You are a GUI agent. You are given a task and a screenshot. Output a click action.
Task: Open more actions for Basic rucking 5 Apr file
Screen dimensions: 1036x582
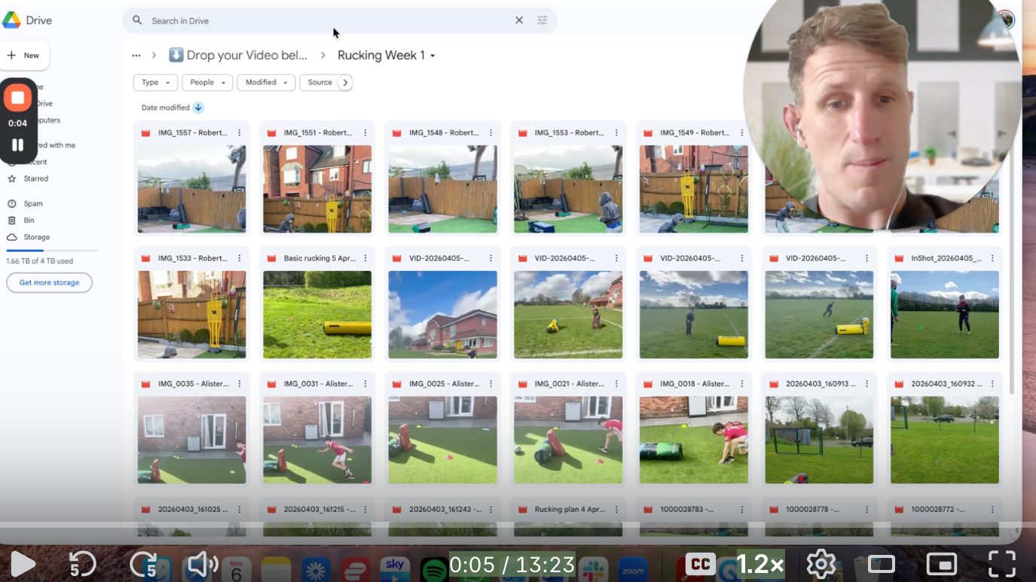pos(365,258)
